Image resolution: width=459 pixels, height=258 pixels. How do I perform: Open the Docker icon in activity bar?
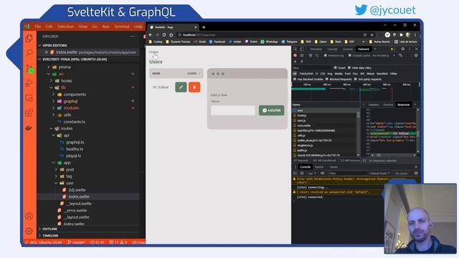(29, 128)
